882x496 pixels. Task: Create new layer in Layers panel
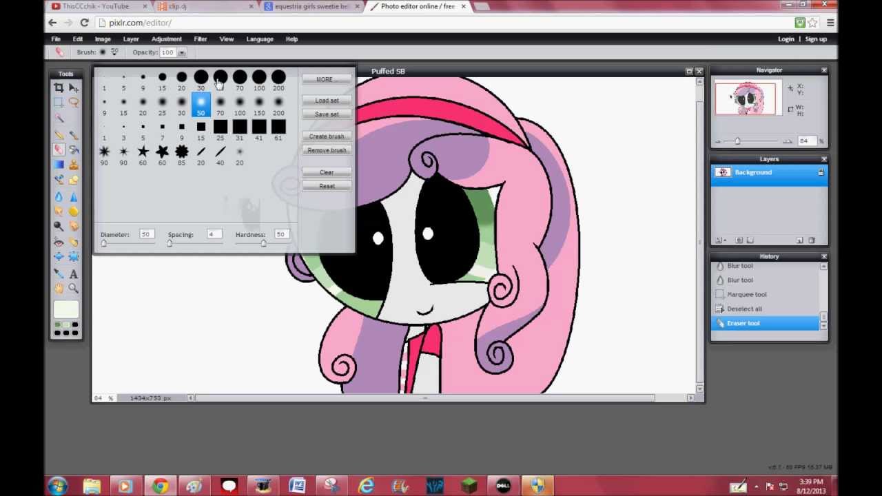pyautogui.click(x=800, y=240)
